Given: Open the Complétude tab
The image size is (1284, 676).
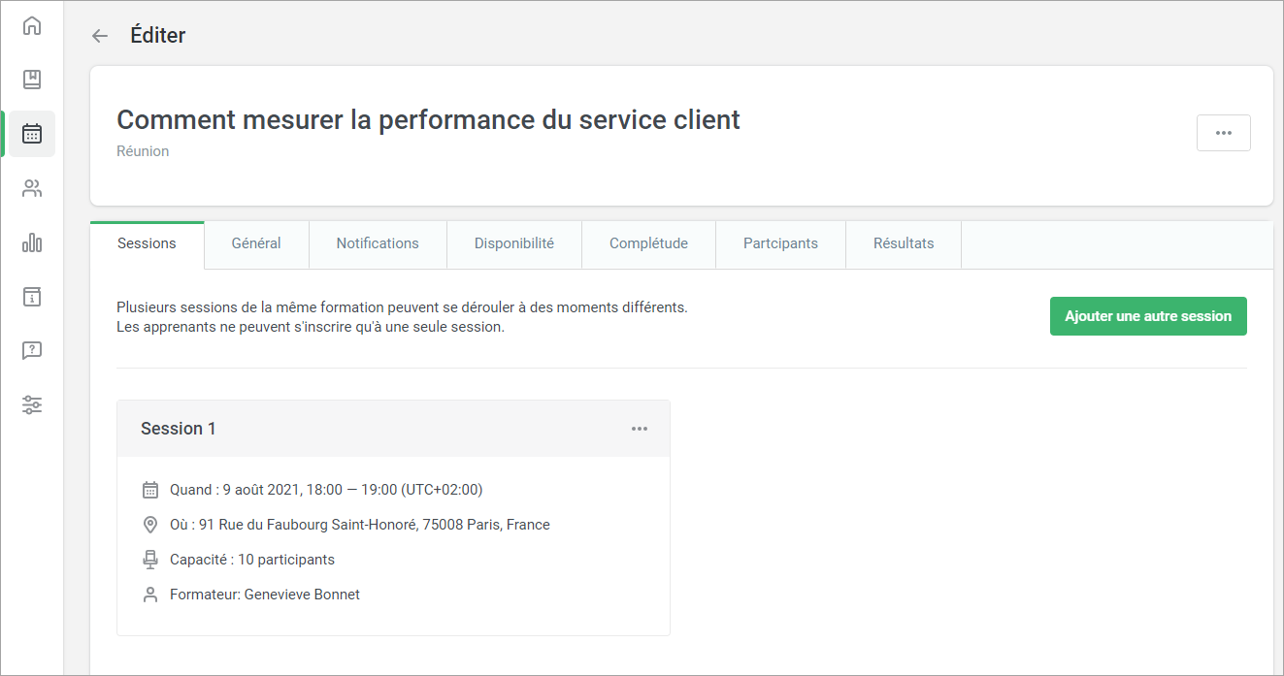Looking at the screenshot, I should tap(648, 244).
